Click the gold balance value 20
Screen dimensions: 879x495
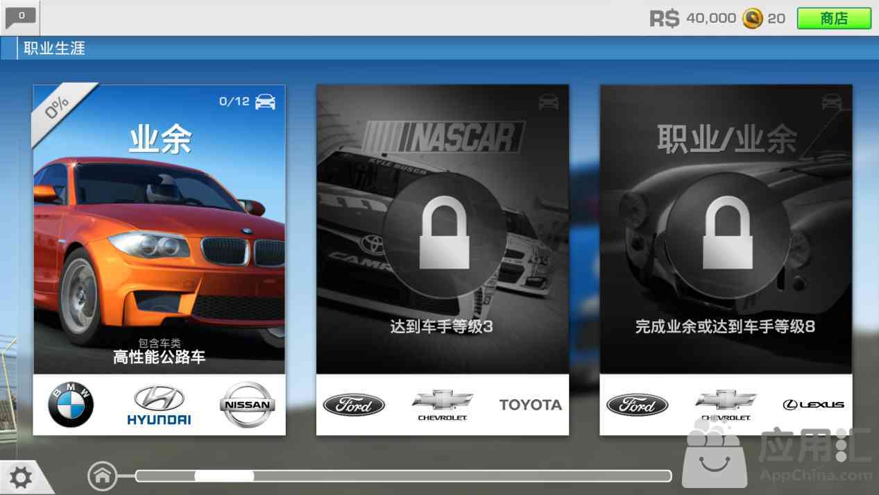pyautogui.click(x=776, y=19)
